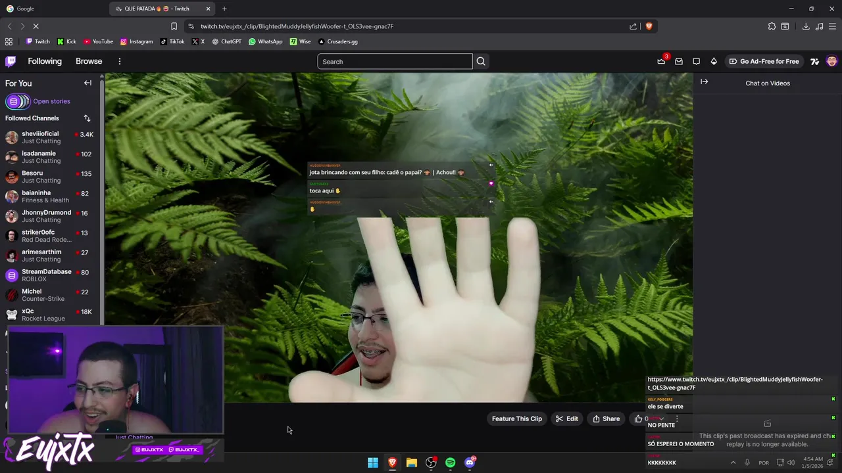This screenshot has height=473, width=842.
Task: Like the clip with thumbs-up icon
Action: coord(638,418)
